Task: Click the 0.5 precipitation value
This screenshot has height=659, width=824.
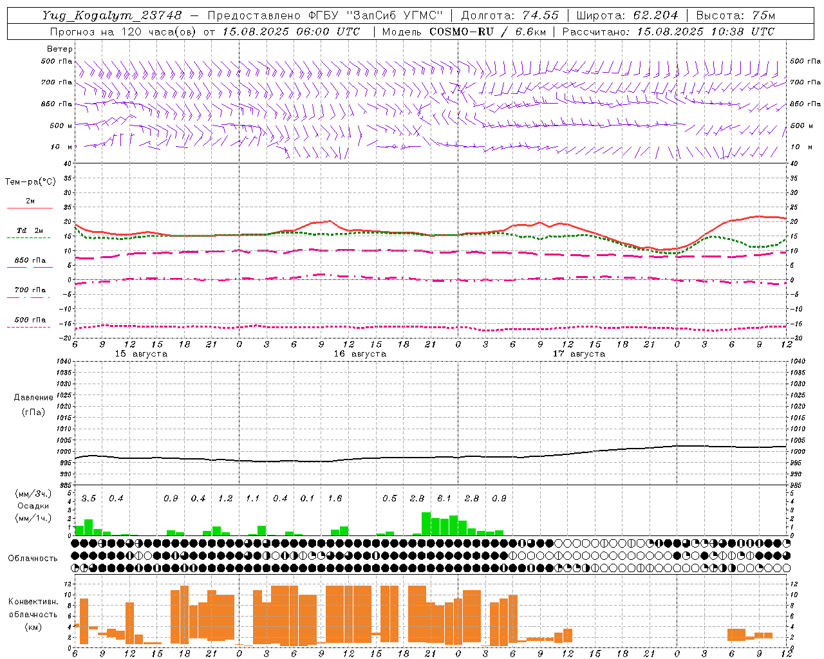Action: pos(389,498)
